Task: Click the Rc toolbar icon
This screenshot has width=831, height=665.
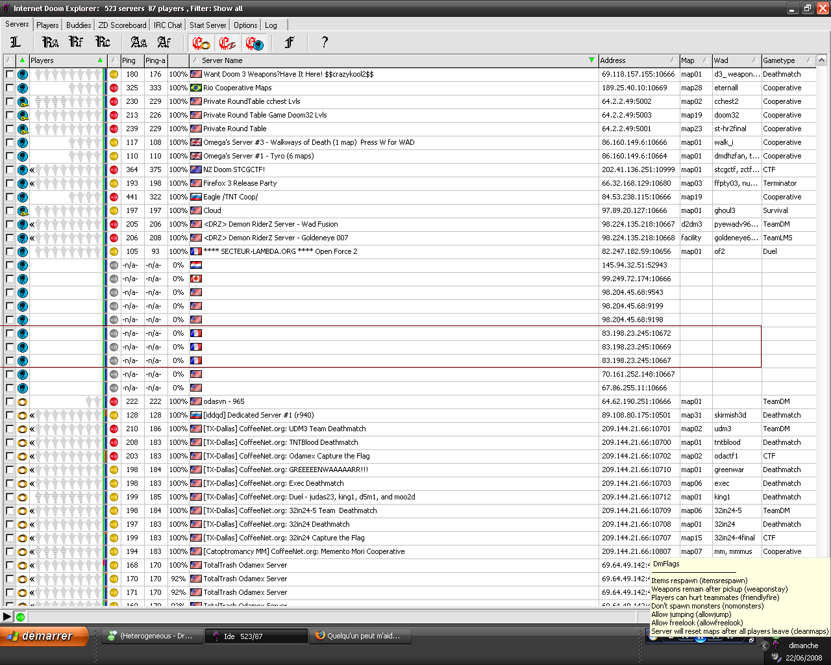Action: [x=103, y=42]
